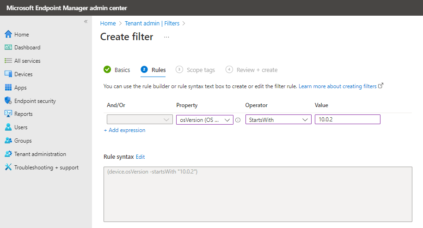The image size is (423, 228).
Task: Click the Troubleshooting + support tools icon
Action: [8, 167]
